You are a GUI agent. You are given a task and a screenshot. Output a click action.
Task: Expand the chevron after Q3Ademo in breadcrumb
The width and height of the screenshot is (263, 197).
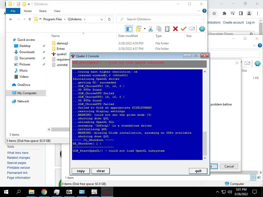(84, 19)
